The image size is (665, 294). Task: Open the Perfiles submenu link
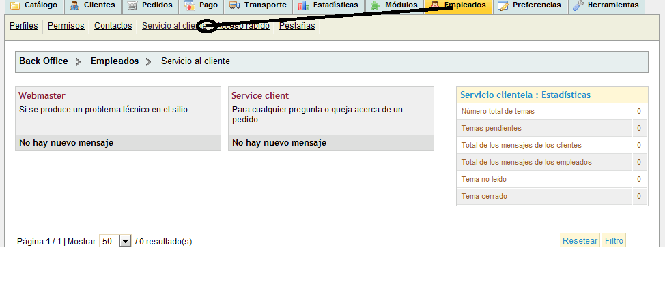tap(24, 26)
